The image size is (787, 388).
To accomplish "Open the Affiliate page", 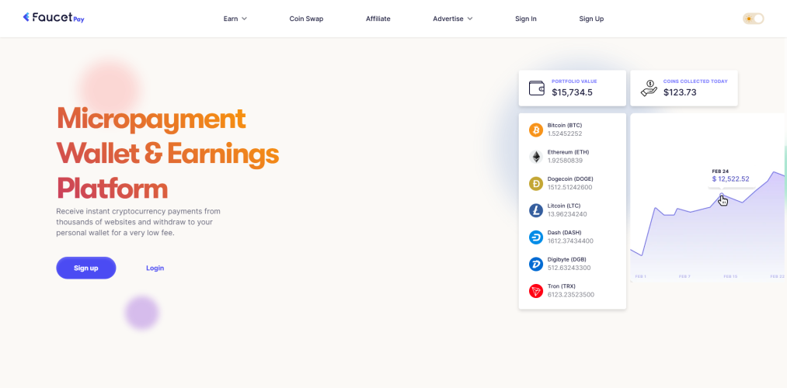I will [378, 19].
